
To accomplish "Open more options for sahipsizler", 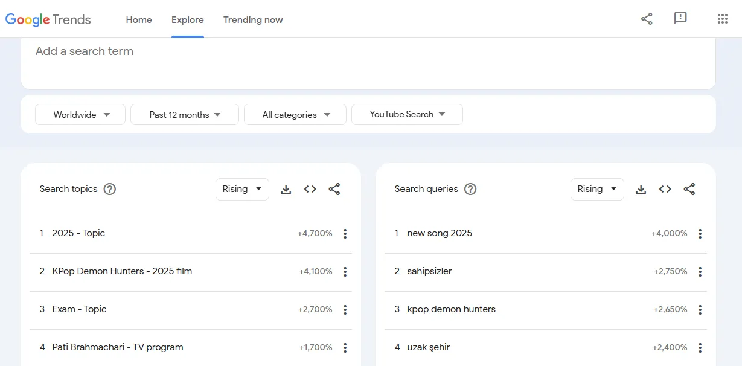I will [x=700, y=272].
